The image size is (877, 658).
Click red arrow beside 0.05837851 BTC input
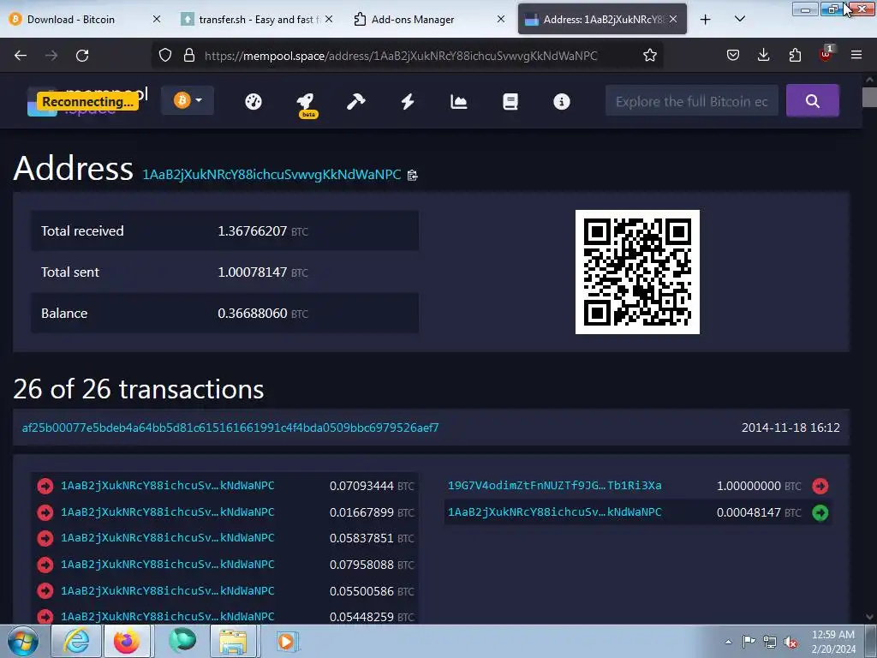pos(45,538)
